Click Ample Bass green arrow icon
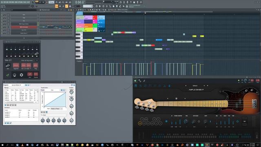The image size is (261, 147). tap(135, 81)
